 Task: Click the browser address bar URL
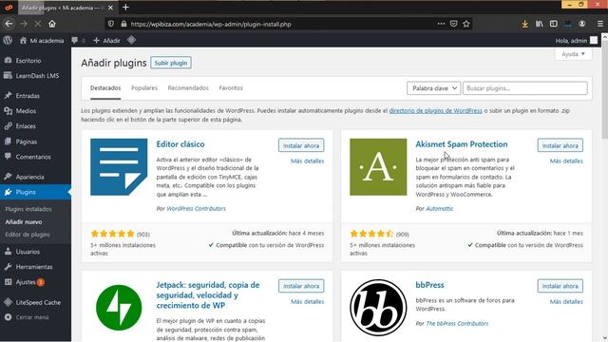pos(211,24)
